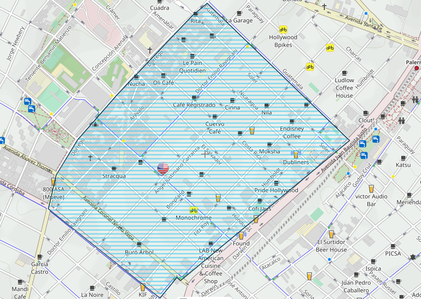
Task: Click the Avenida Álvarez Thomas label
Action: tap(28, 159)
